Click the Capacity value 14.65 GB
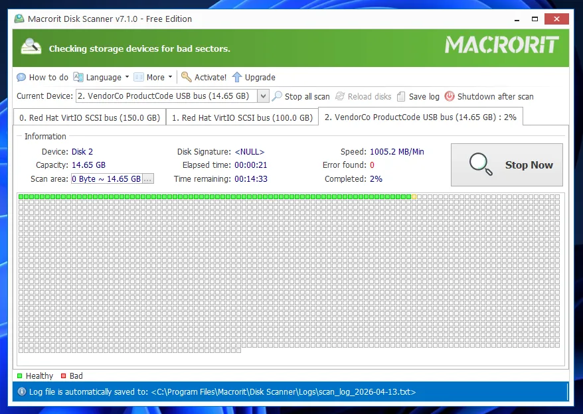The image size is (583, 414). coord(88,165)
